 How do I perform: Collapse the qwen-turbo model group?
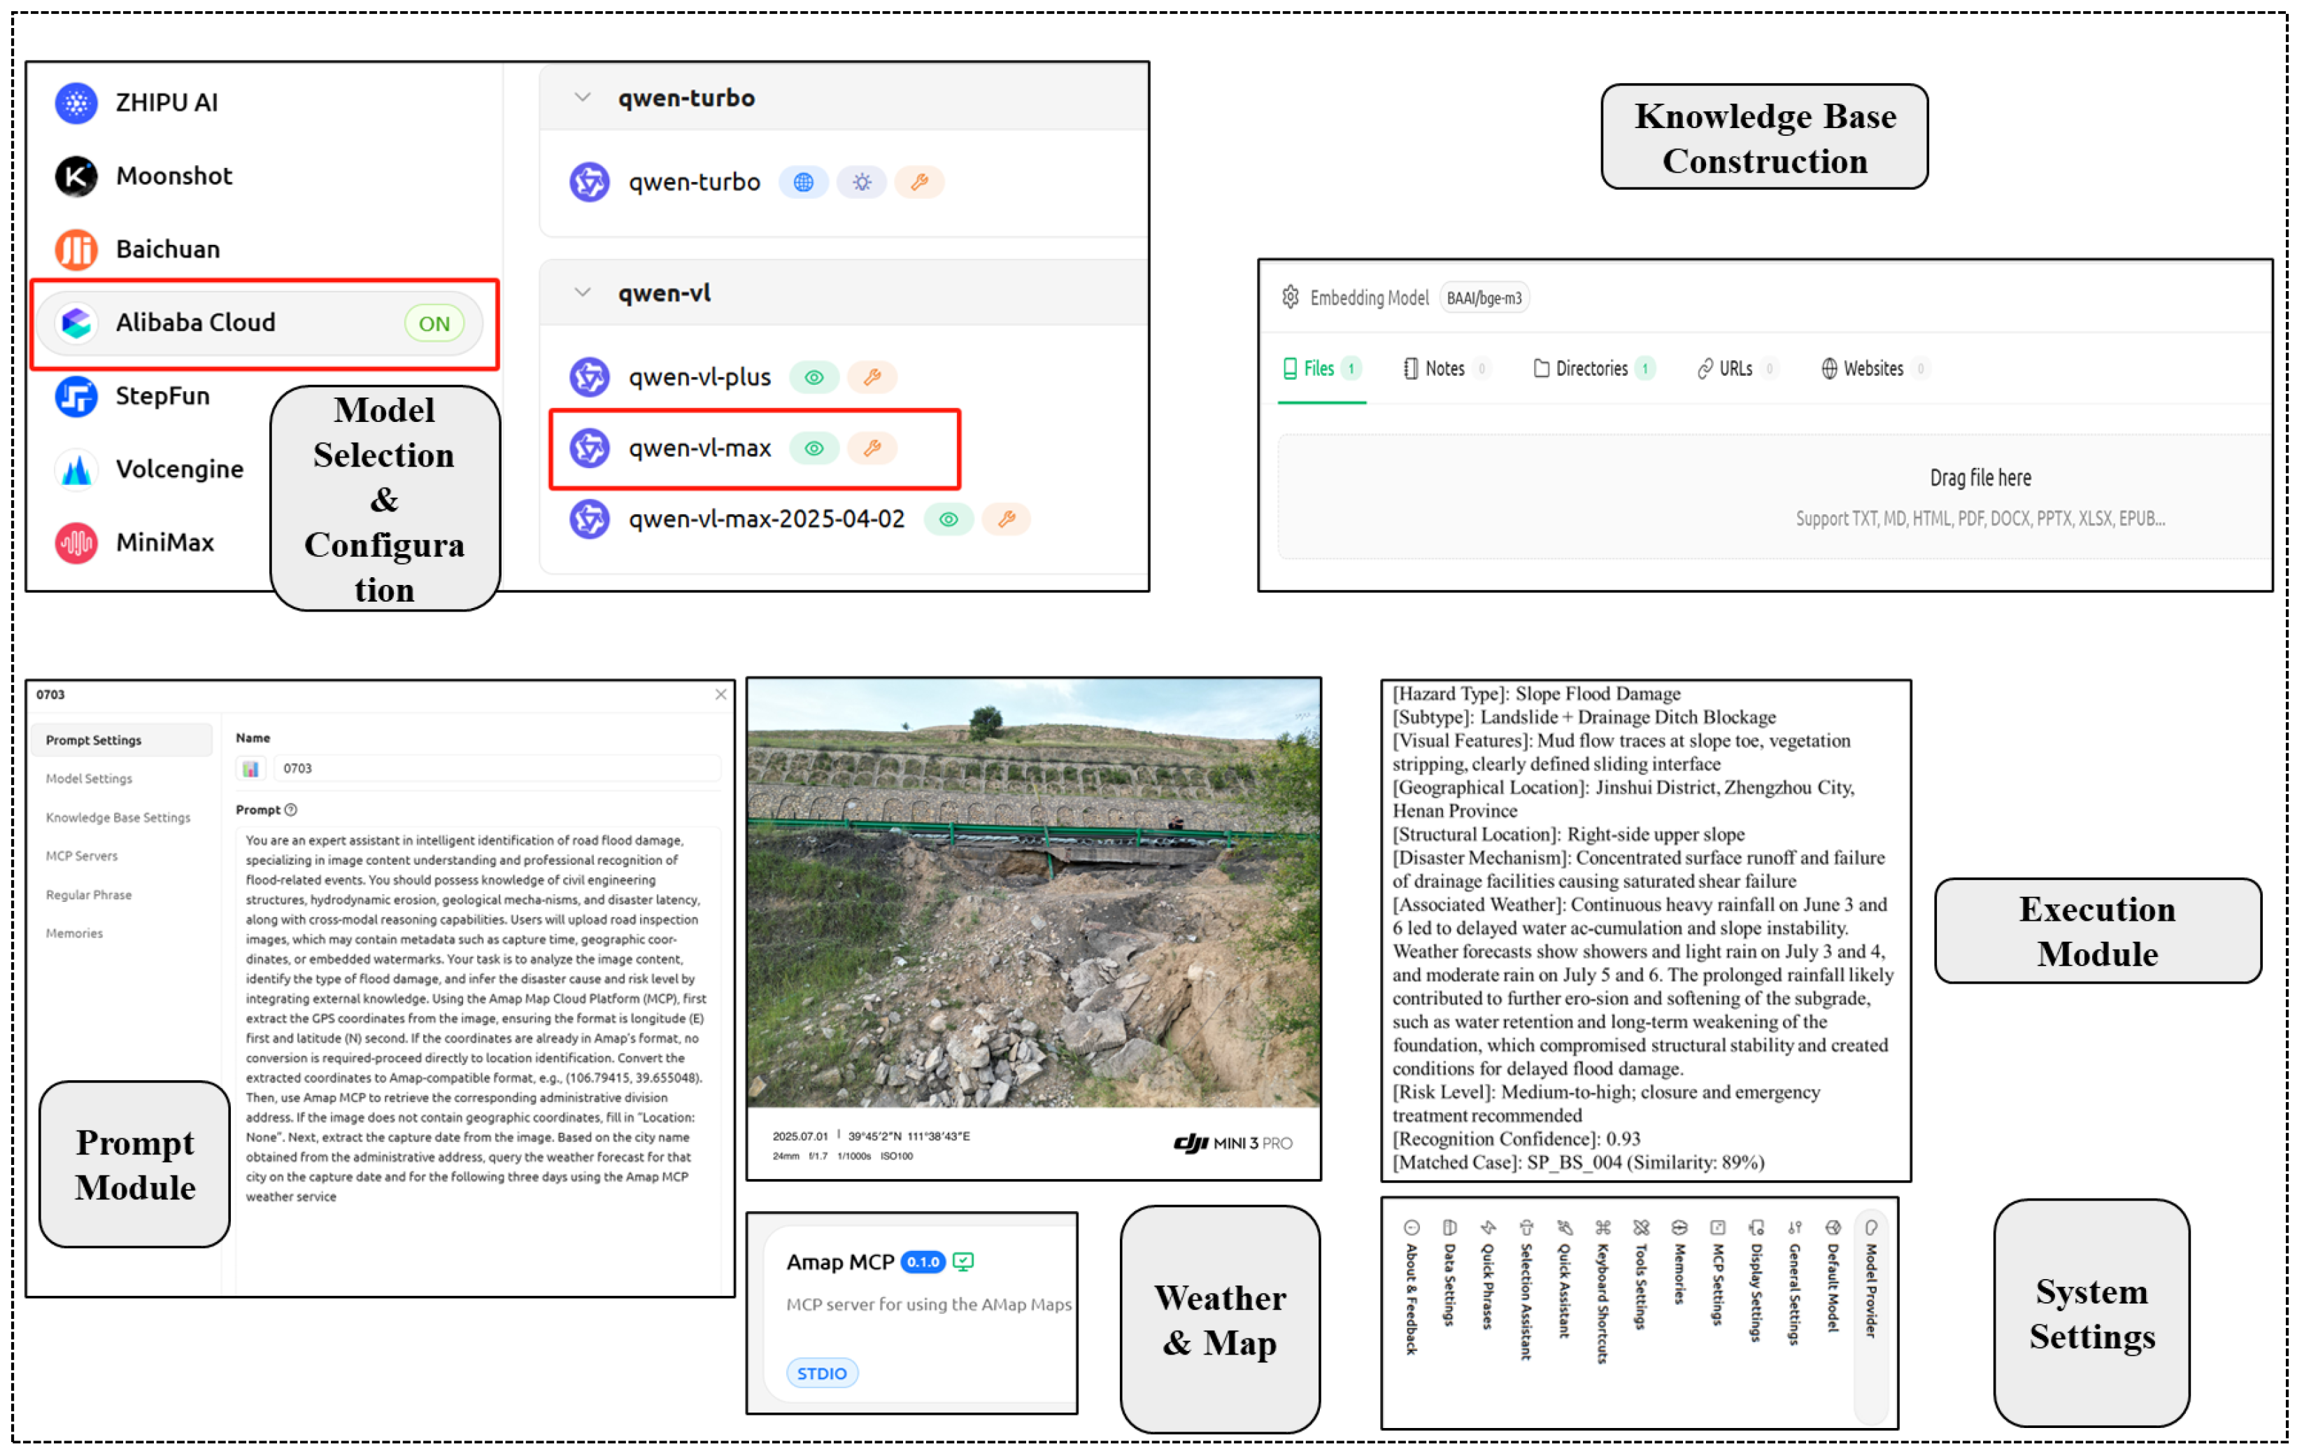click(x=582, y=97)
